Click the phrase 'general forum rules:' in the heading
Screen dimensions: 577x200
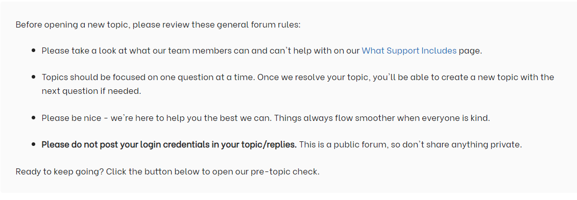(x=259, y=24)
